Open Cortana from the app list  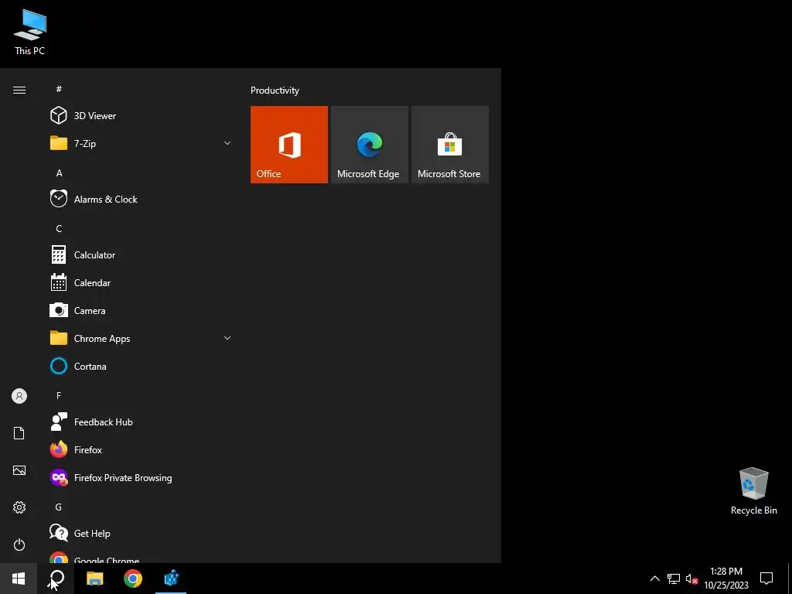[x=142, y=366]
